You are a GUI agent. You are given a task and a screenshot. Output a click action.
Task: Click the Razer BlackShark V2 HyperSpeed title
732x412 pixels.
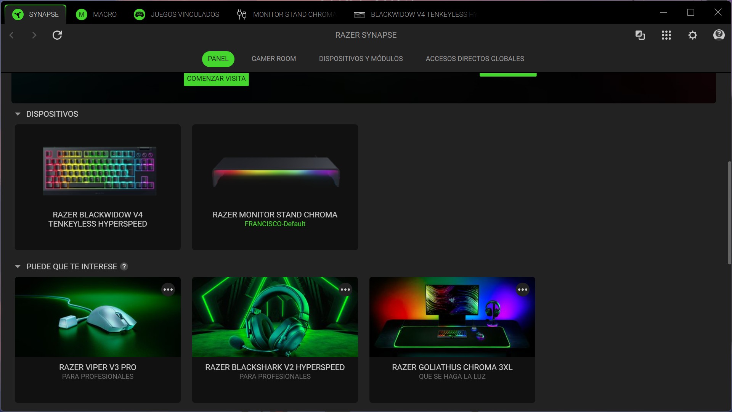275,367
